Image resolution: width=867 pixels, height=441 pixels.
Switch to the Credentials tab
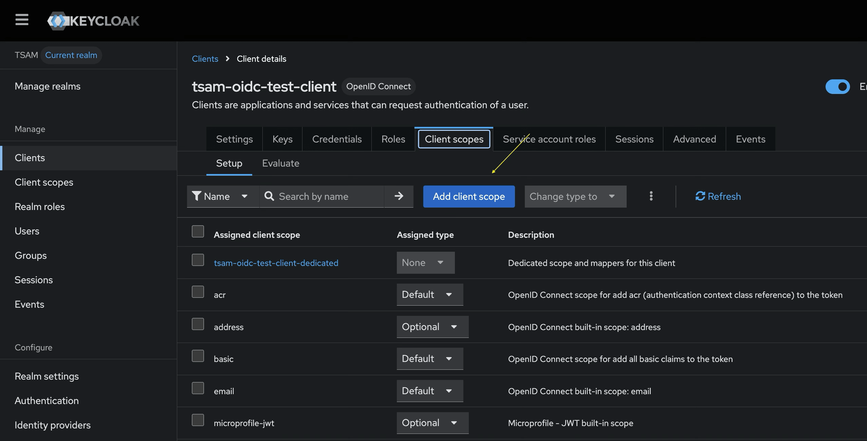click(x=337, y=139)
